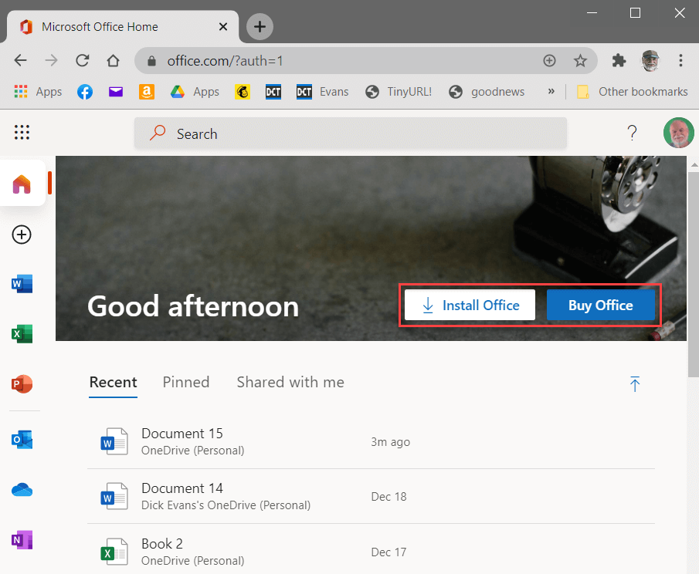Click in the Office Search box
This screenshot has width=699, height=574.
[351, 133]
